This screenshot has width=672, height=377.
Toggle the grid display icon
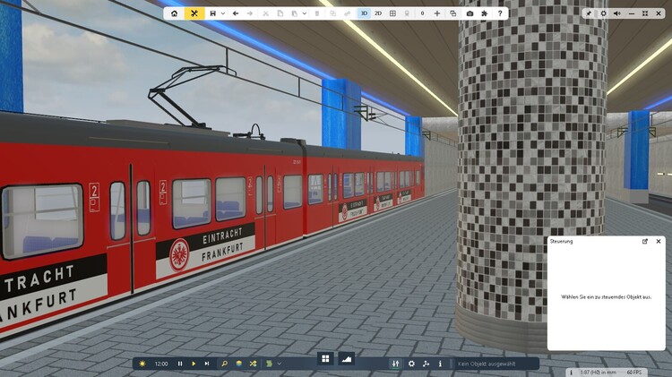point(392,13)
